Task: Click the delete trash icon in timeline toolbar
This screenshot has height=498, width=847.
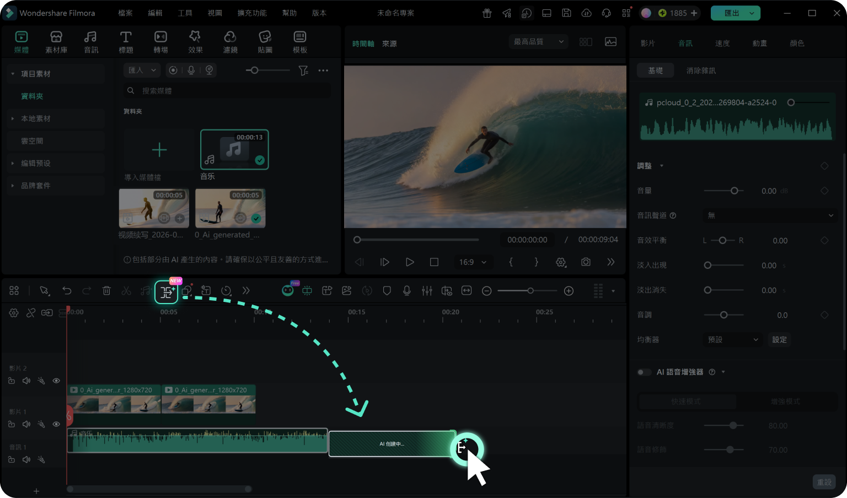Action: pos(106,291)
